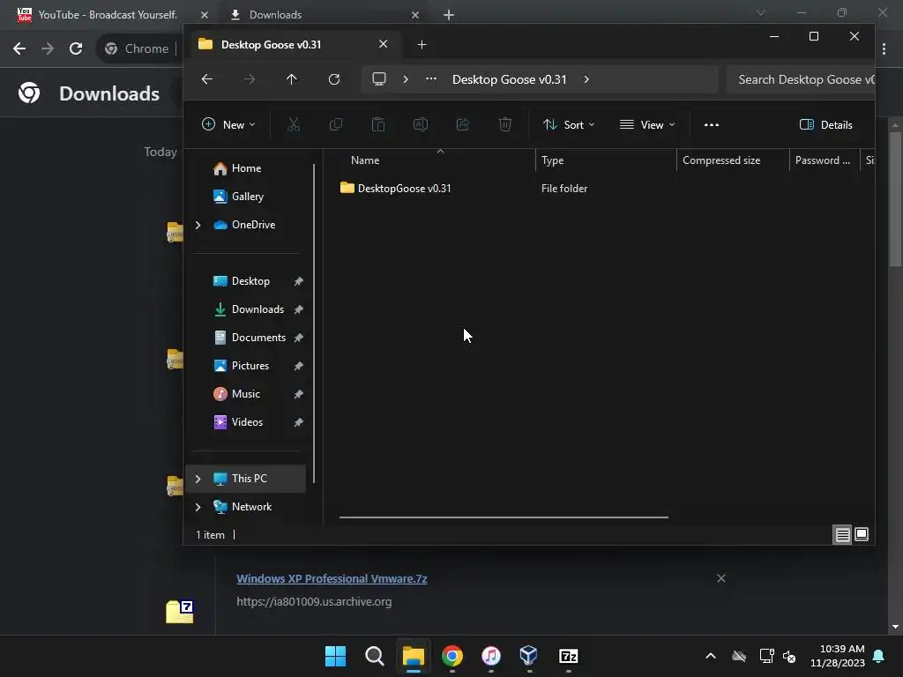Select Gallery in navigation pane
The height and width of the screenshot is (677, 903).
click(x=248, y=197)
